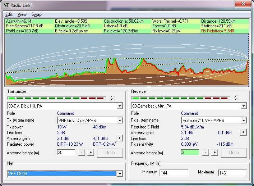Select the Portable 710 VHF APRS combo box

[214, 120]
